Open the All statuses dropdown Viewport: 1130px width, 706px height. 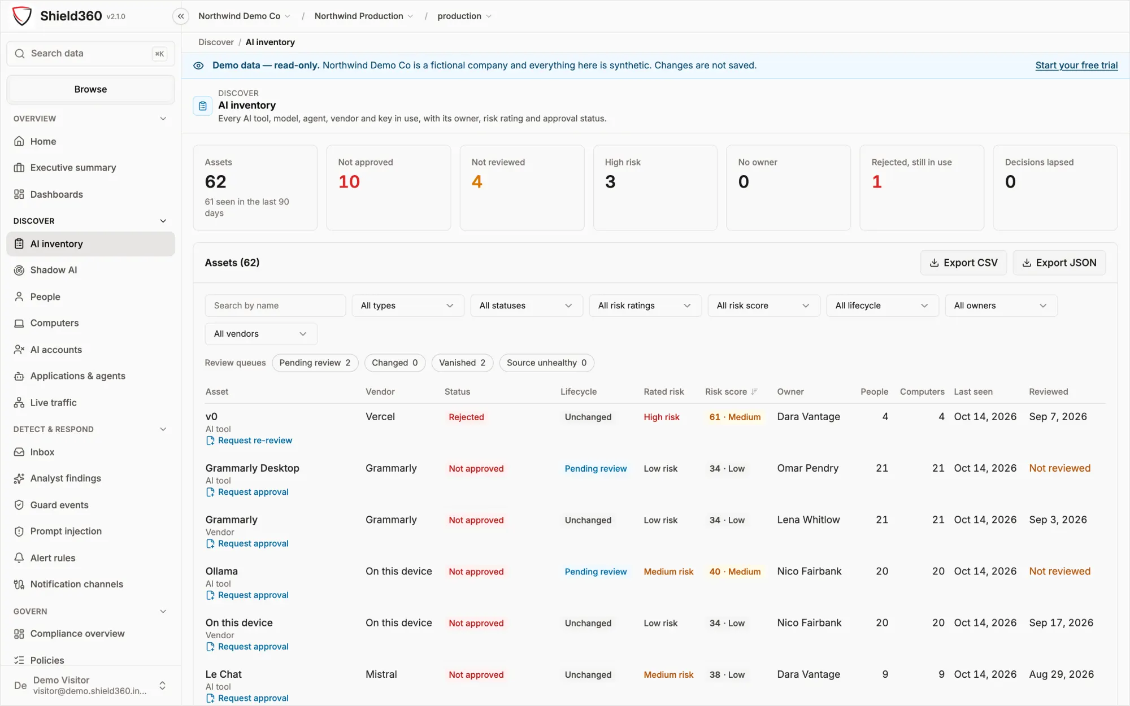pyautogui.click(x=527, y=306)
